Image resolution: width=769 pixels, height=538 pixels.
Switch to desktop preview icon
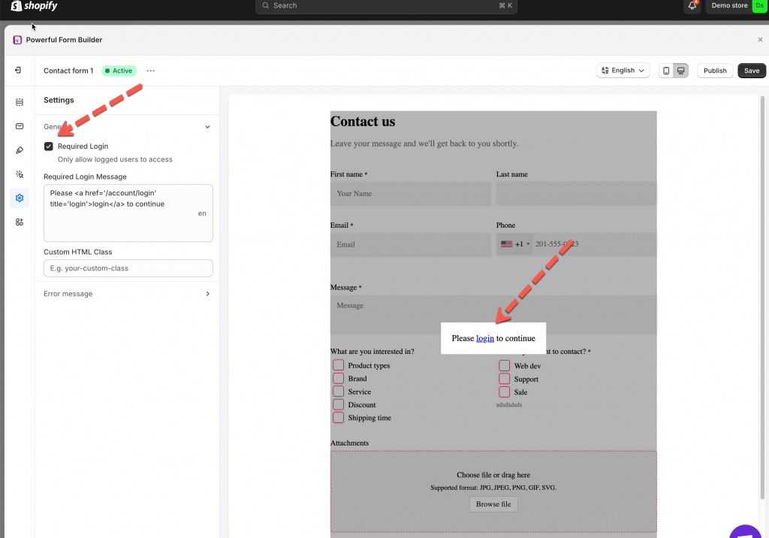[680, 71]
